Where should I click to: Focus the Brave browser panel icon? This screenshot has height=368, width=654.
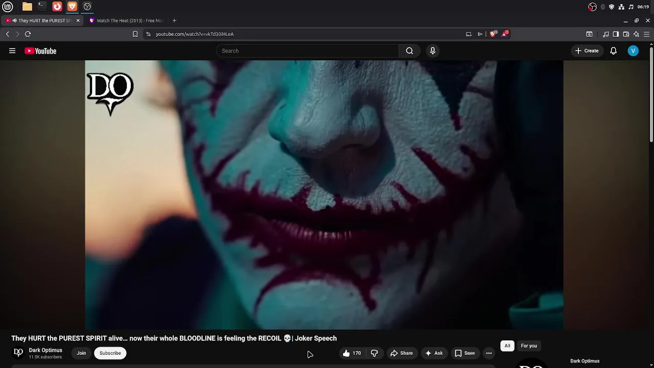pos(72,7)
